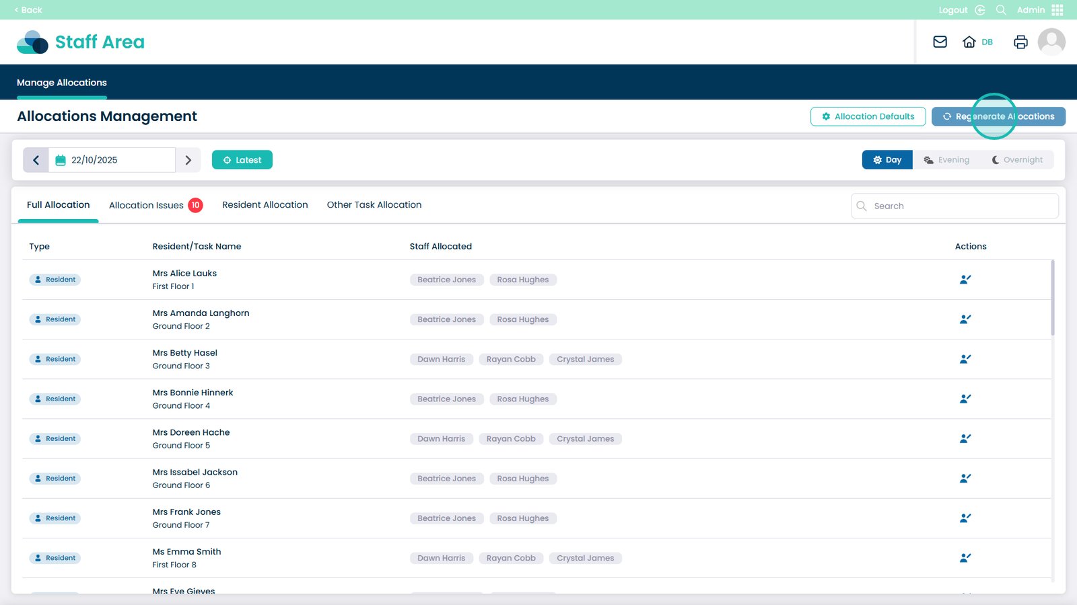This screenshot has width=1077, height=605.
Task: Go to next date with right chevron
Action: 188,160
